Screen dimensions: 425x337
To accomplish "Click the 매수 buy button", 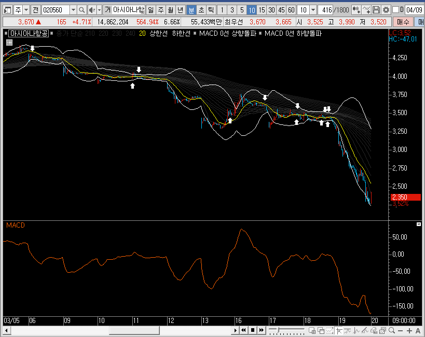I will pos(403,22).
